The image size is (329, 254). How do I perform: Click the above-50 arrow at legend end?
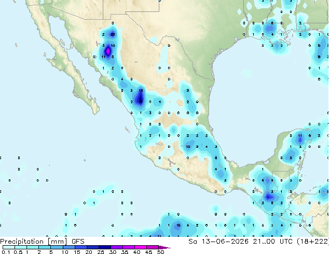[x=164, y=247]
